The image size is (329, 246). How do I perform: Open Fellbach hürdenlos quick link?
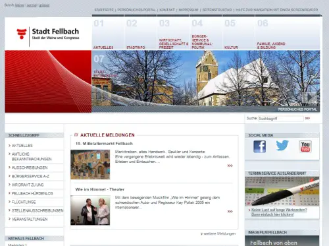(32, 193)
